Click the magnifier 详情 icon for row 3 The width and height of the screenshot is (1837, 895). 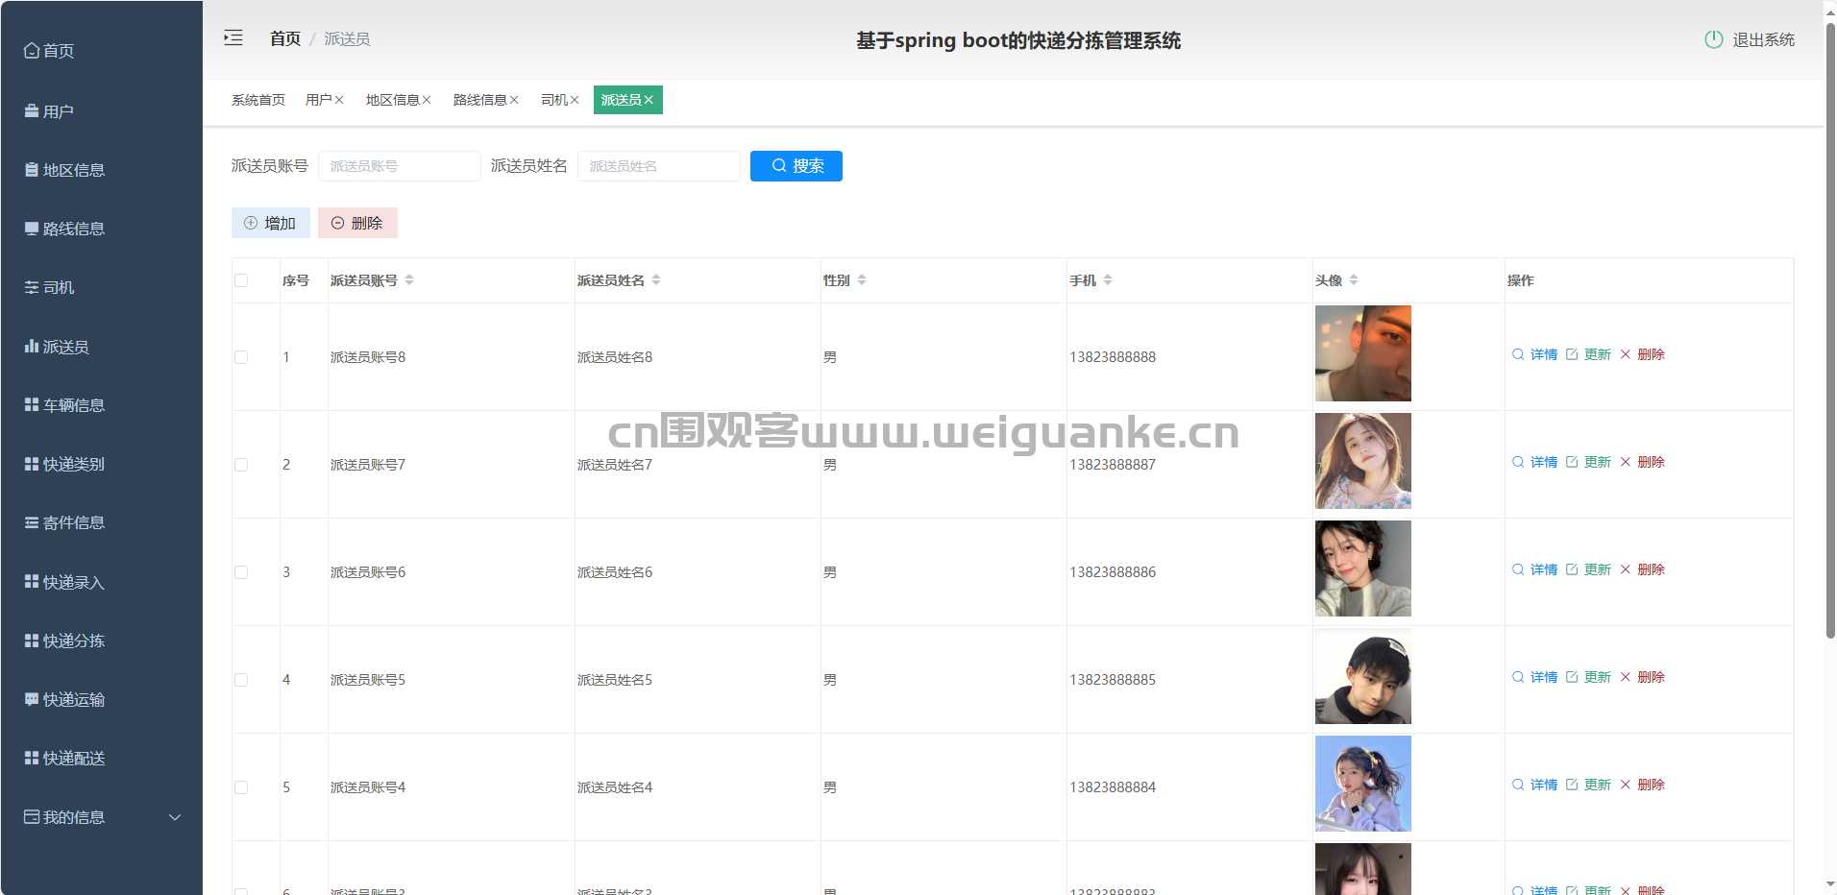click(1518, 569)
